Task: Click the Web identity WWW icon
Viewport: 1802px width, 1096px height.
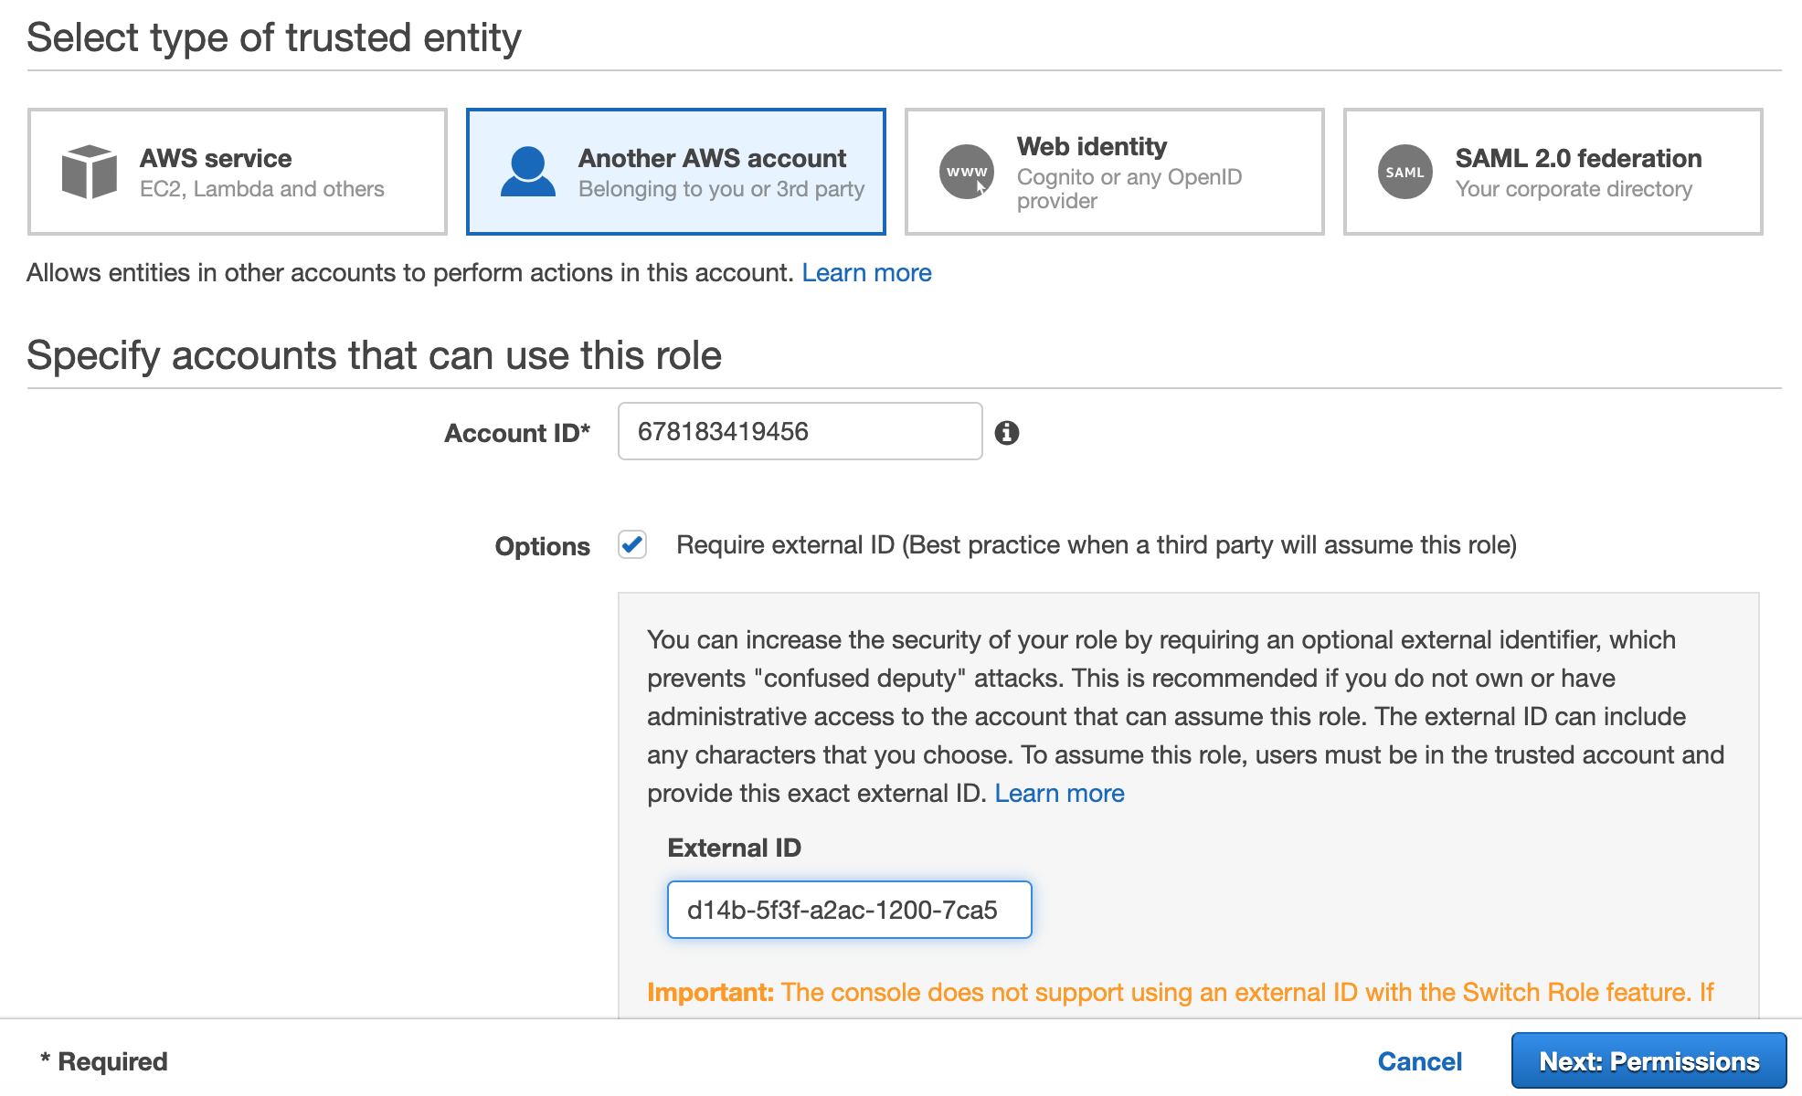Action: [967, 172]
